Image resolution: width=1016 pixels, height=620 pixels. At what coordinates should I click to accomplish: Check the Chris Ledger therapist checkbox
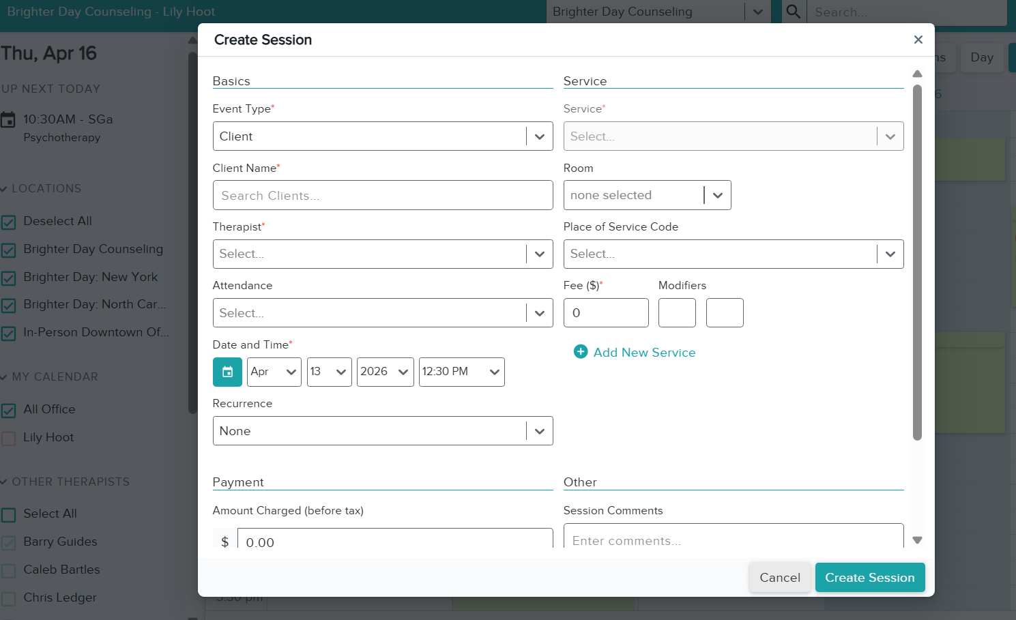[9, 599]
